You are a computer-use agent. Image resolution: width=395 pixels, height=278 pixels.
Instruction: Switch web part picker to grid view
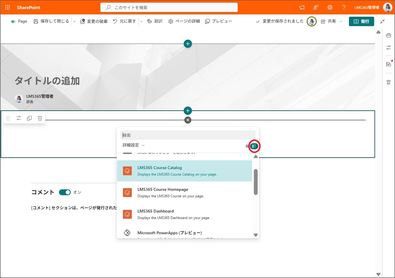pos(247,146)
